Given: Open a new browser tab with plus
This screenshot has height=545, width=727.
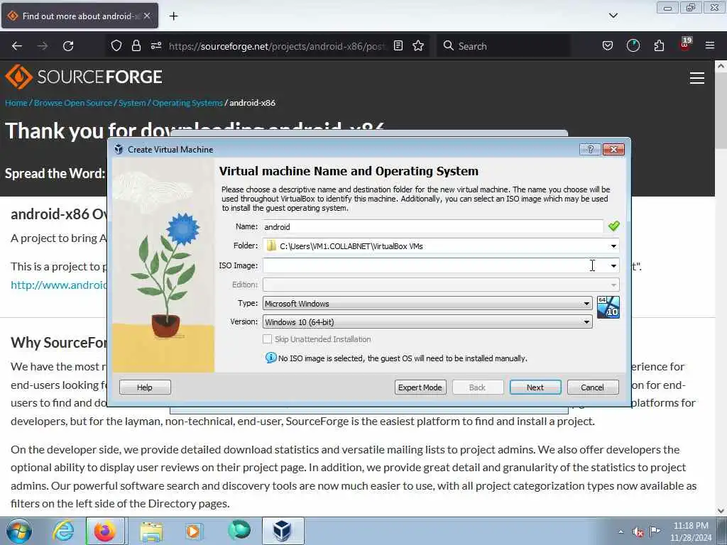Looking at the screenshot, I should coord(173,16).
